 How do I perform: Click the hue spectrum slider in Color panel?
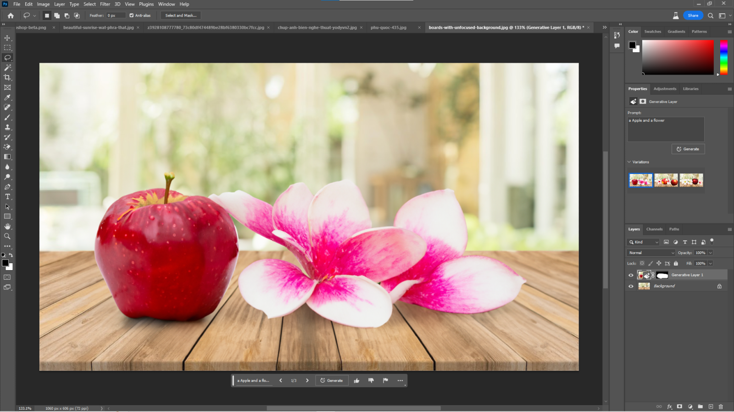(x=723, y=57)
